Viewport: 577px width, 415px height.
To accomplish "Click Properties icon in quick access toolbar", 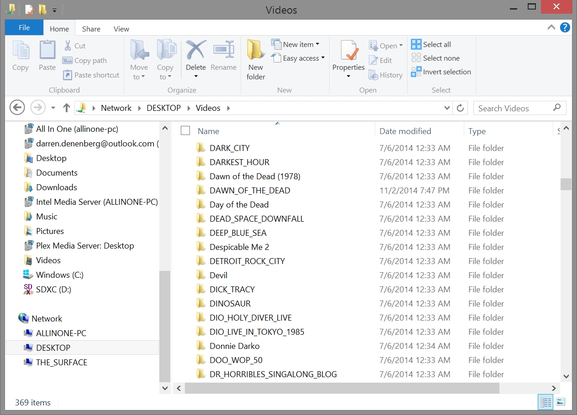I will coord(29,9).
